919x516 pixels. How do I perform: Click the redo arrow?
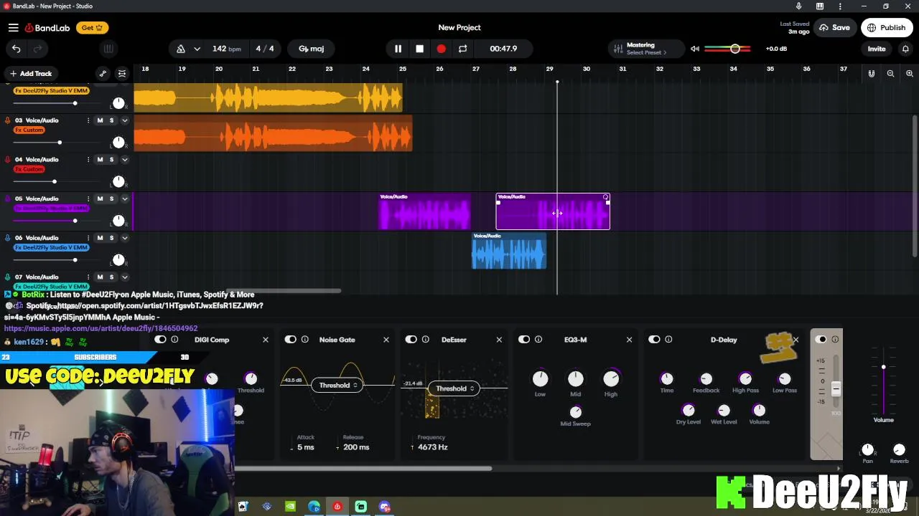38,49
